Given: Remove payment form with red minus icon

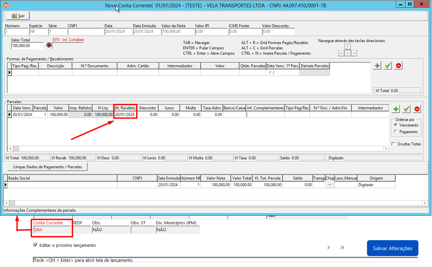Looking at the screenshot, I should click(x=399, y=66).
